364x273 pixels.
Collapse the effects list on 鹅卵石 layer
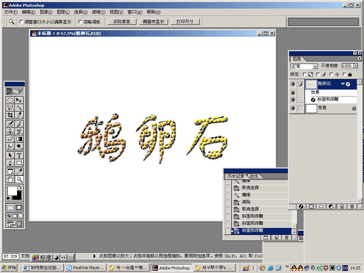point(343,84)
